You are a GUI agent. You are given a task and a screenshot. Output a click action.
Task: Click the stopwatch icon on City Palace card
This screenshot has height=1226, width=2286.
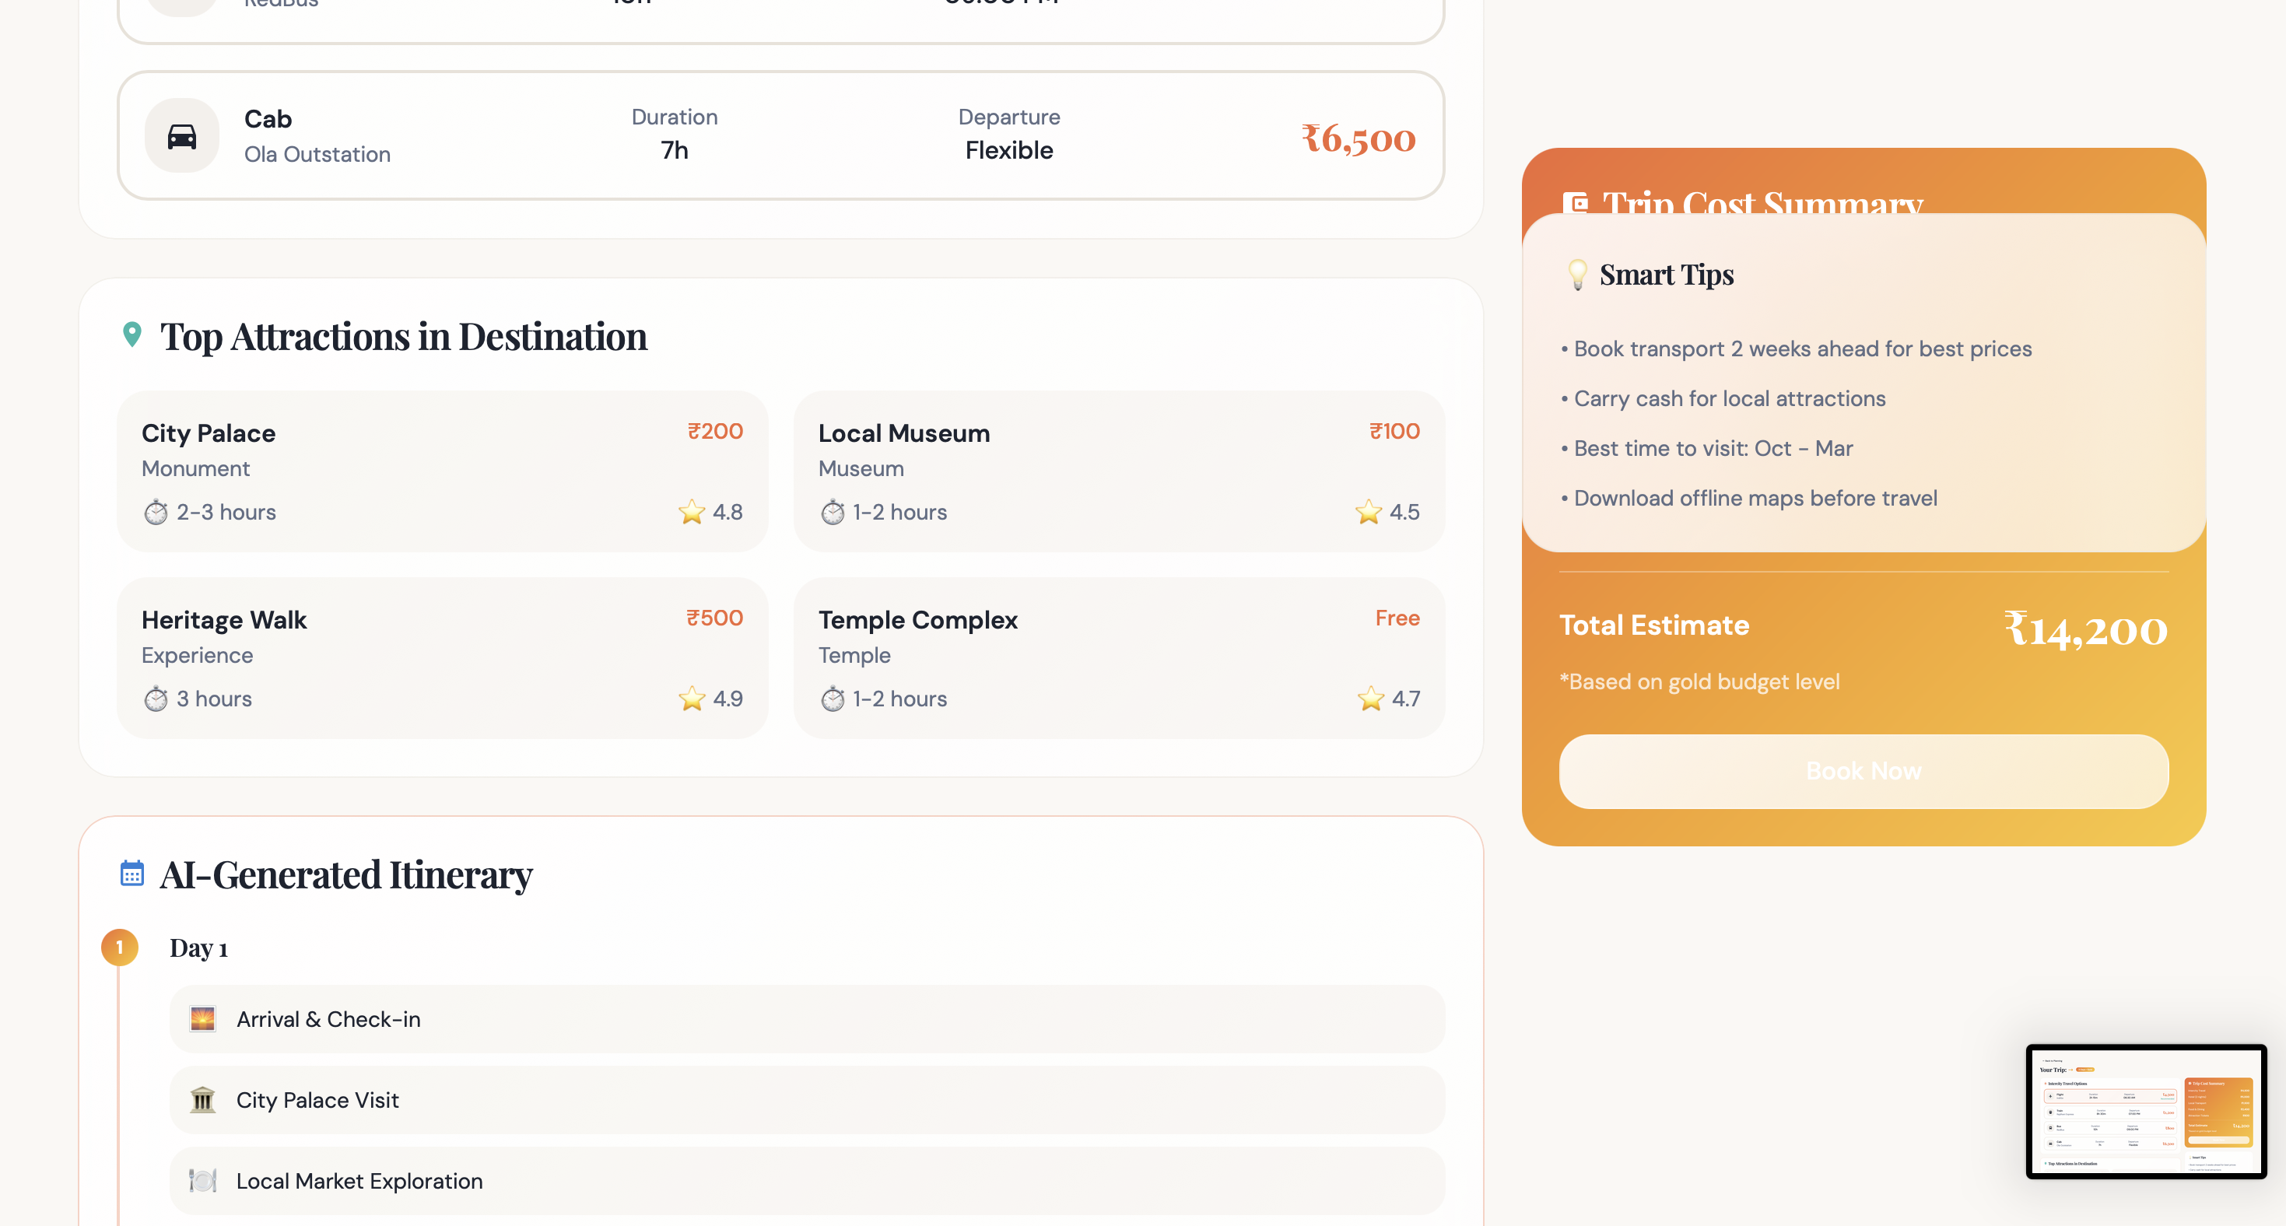156,512
